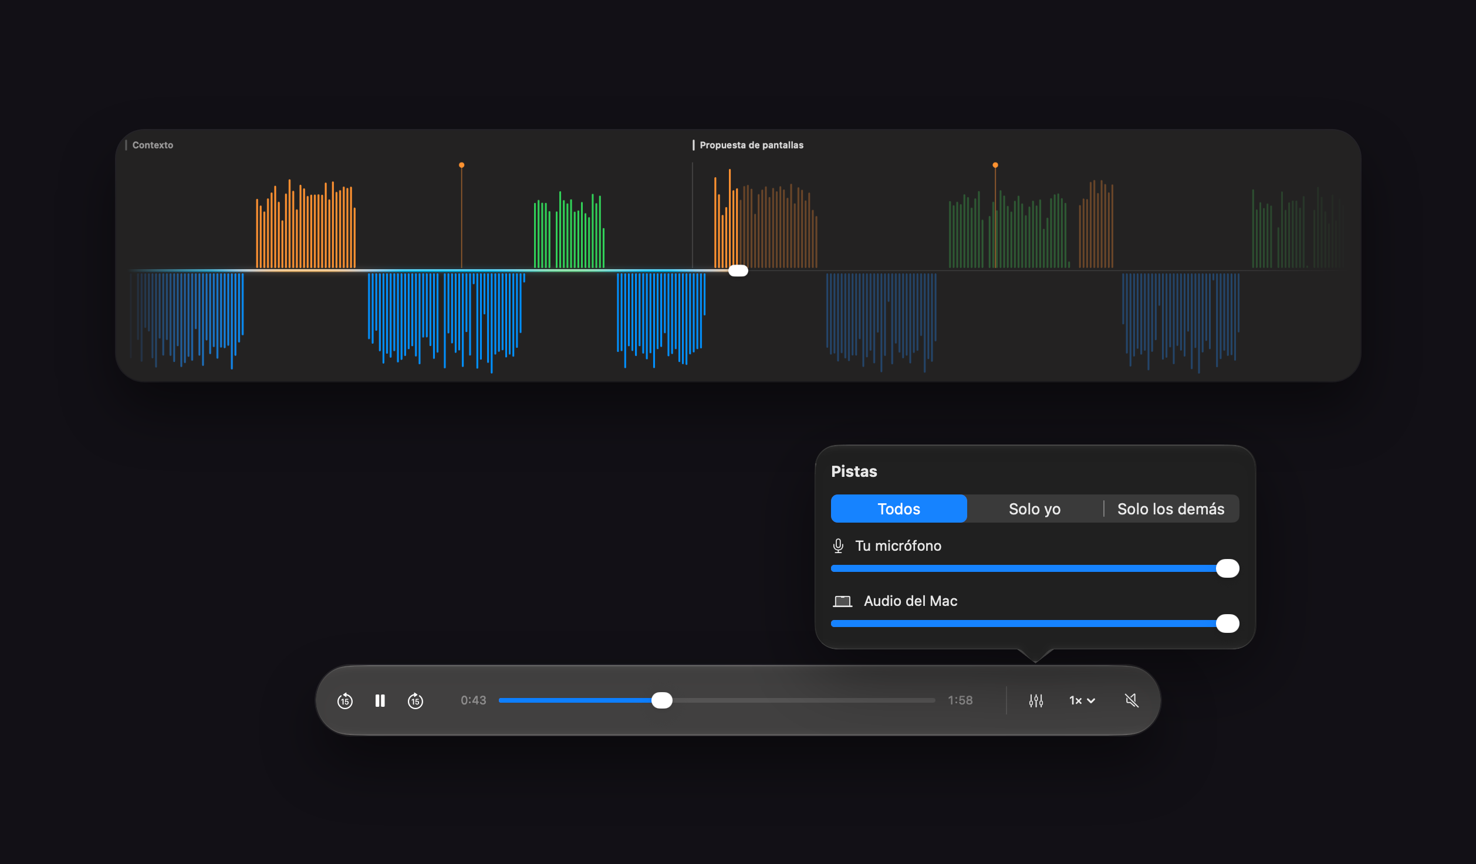Skip back 15 seconds
The height and width of the screenshot is (864, 1476).
click(x=345, y=700)
